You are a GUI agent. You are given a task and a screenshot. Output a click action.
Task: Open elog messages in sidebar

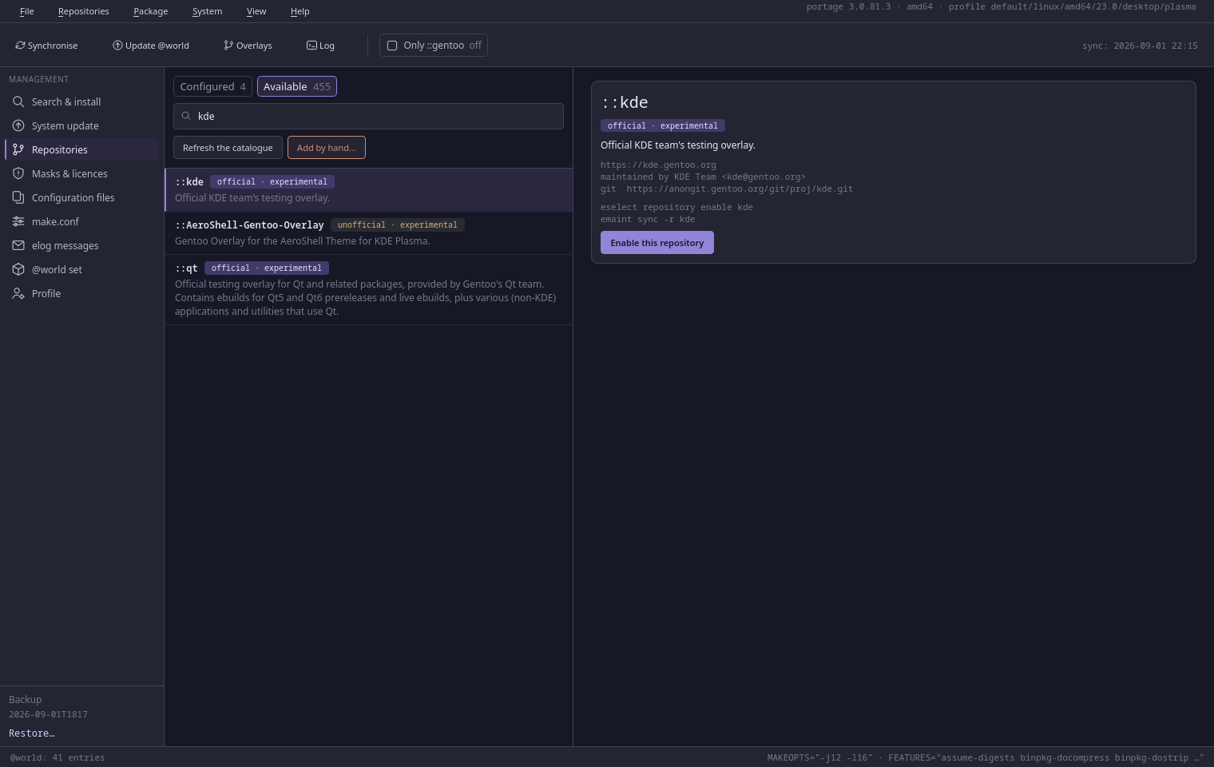coord(82,245)
